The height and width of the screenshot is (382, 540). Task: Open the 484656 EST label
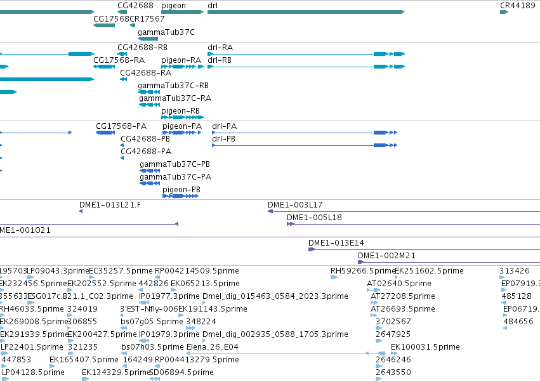(x=518, y=322)
